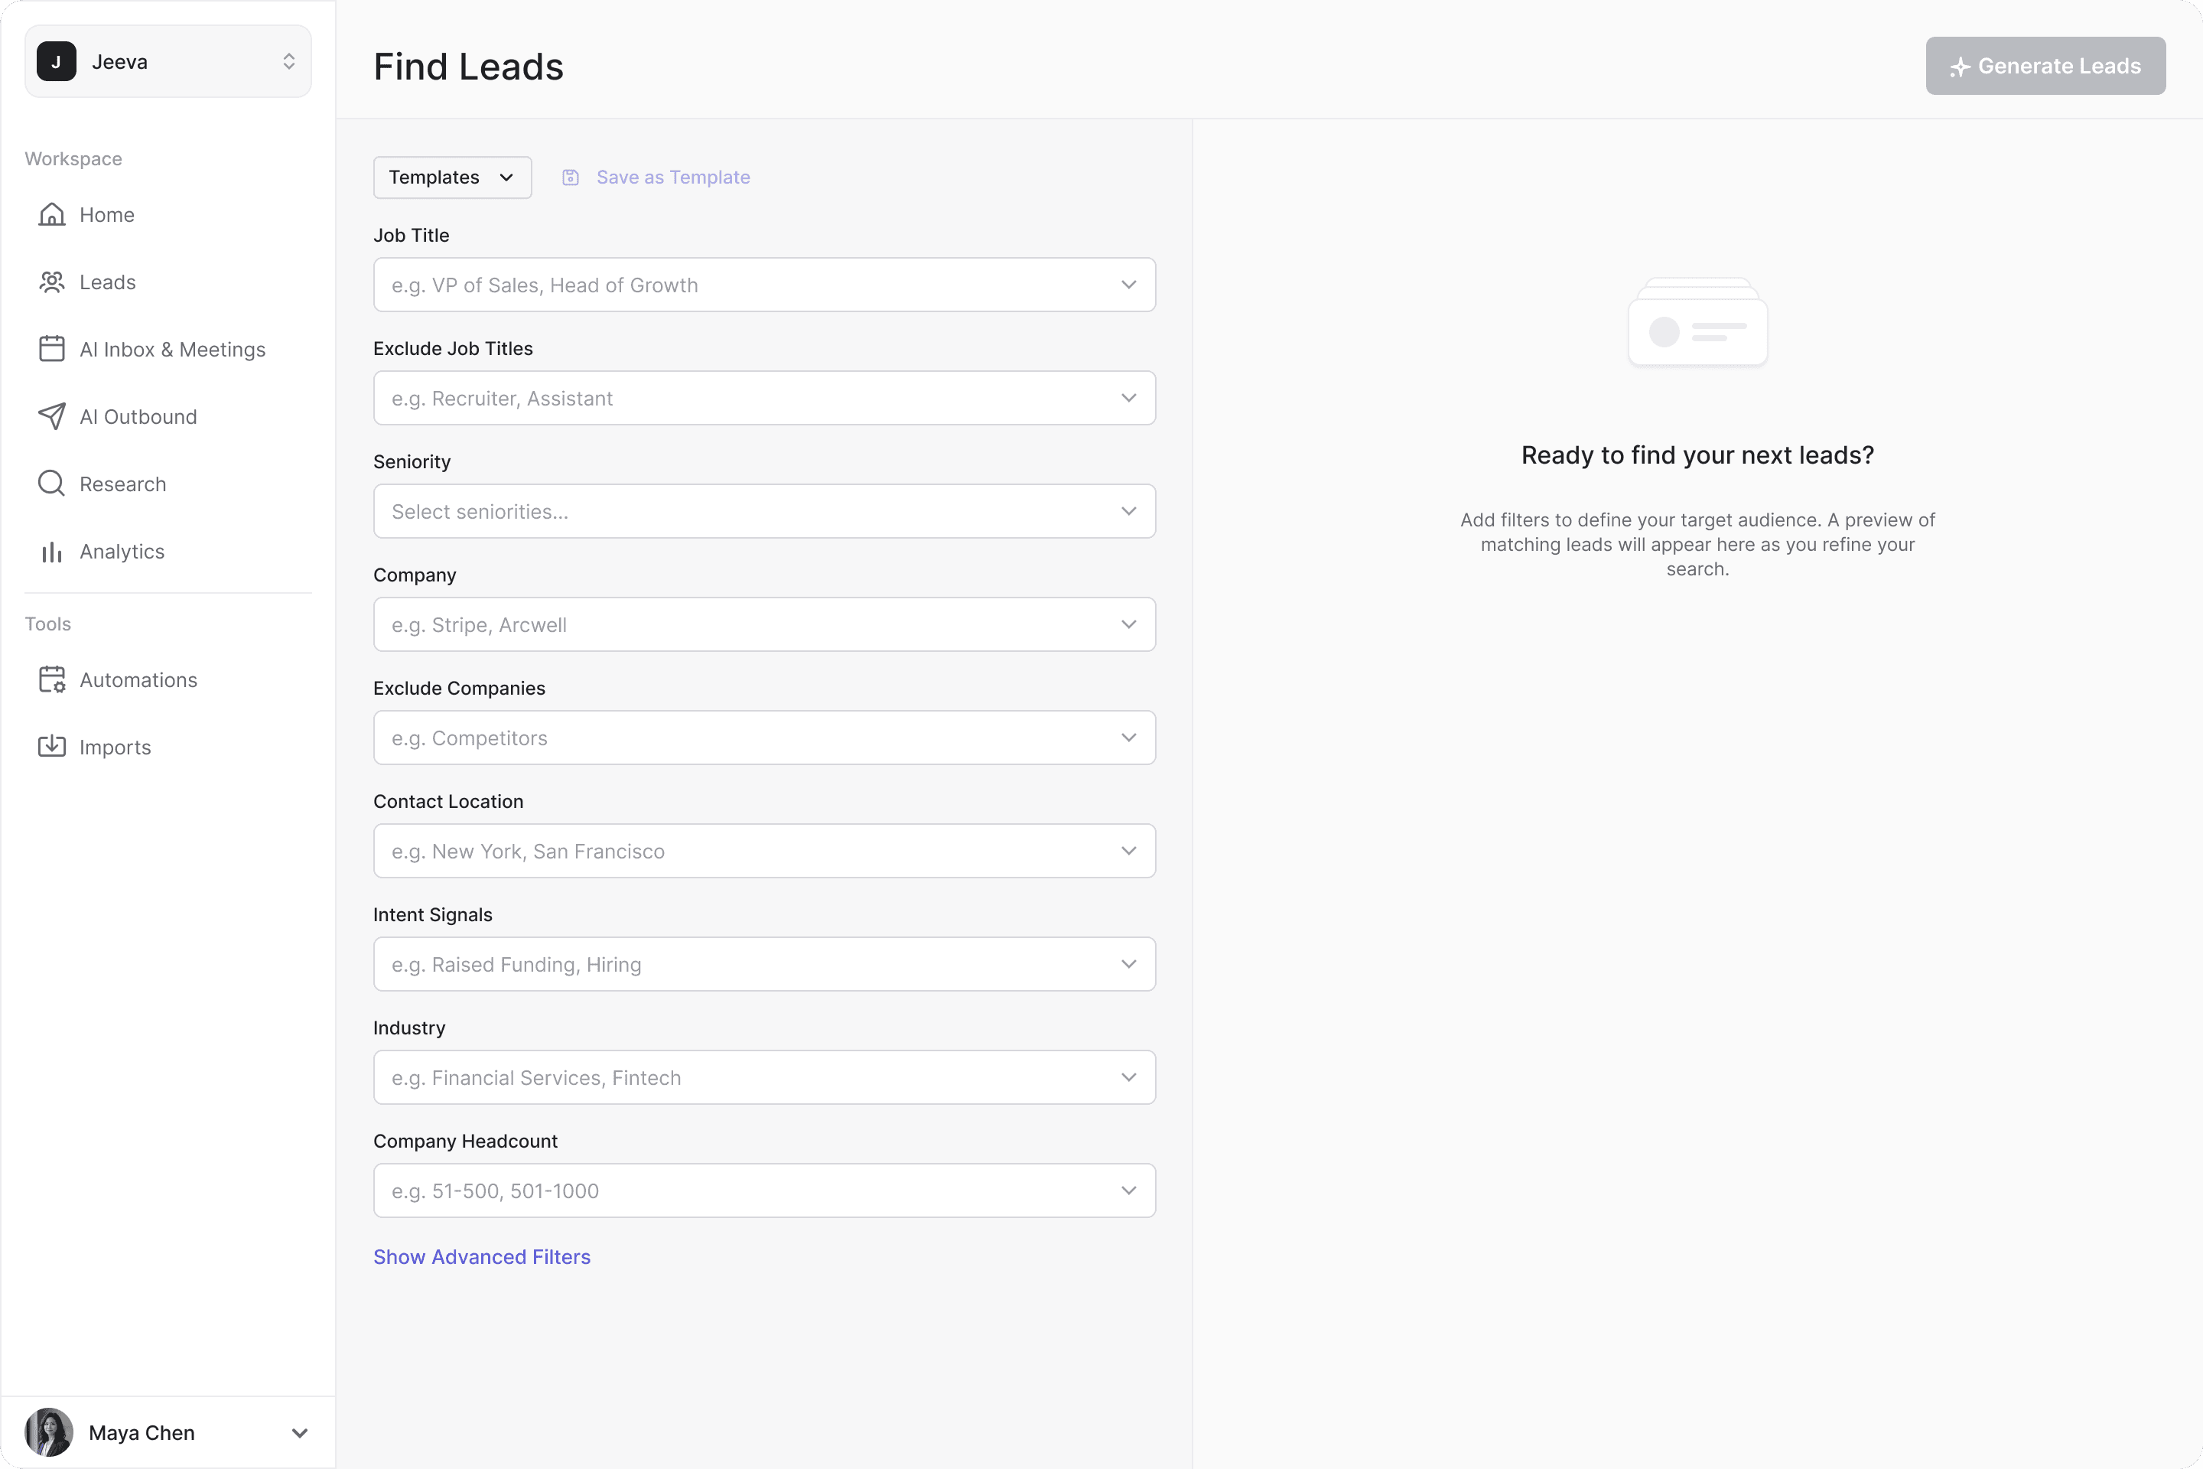Focus the Job Title input field
This screenshot has height=1469, width=2203.
pos(764,285)
